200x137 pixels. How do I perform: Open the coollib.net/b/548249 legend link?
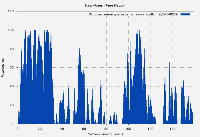click(x=162, y=14)
